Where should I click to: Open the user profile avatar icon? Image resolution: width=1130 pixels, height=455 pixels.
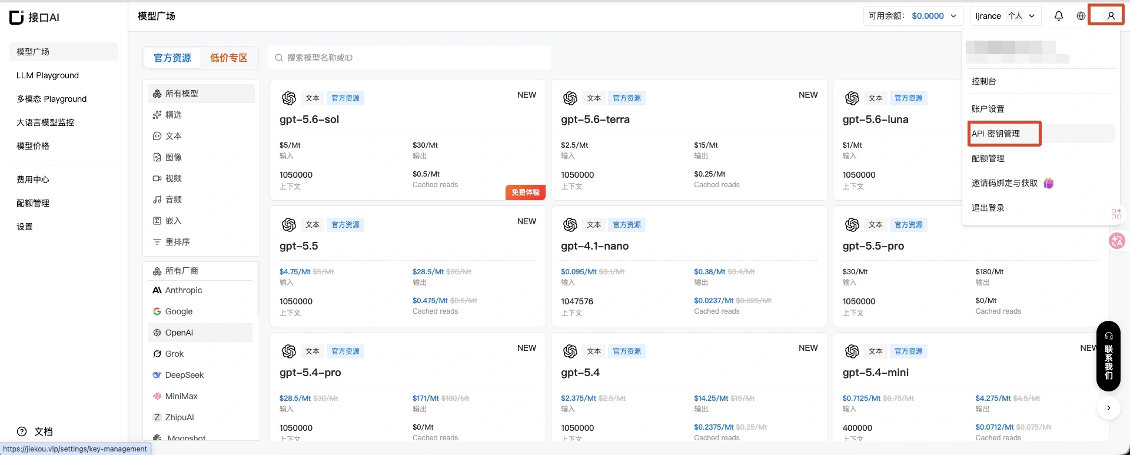point(1111,16)
